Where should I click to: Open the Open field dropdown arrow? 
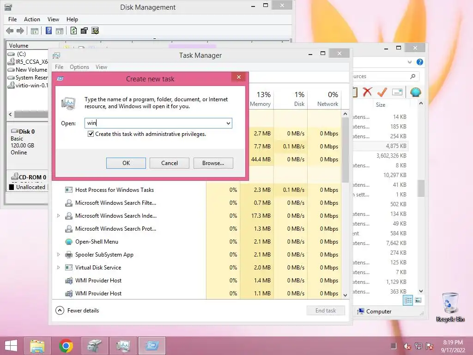[228, 123]
